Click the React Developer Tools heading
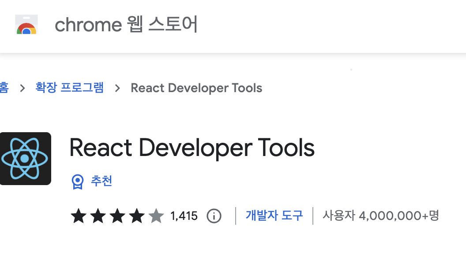 click(192, 148)
